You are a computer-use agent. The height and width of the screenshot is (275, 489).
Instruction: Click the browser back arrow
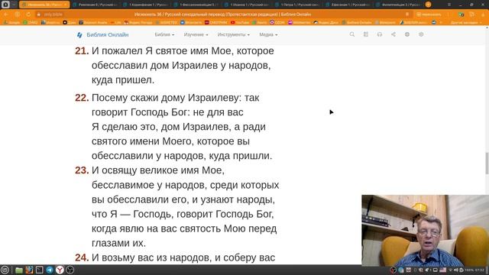(x=6, y=15)
